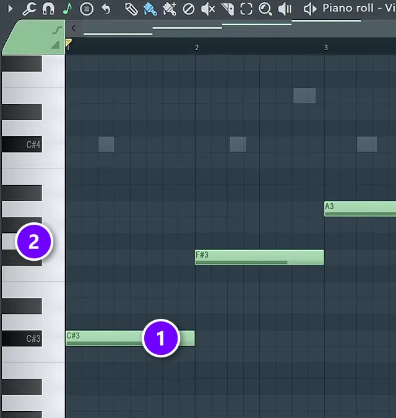Viewport: 396px width, 418px height.
Task: Click the first white segment in overview scrollbar
Action: click(x=118, y=34)
